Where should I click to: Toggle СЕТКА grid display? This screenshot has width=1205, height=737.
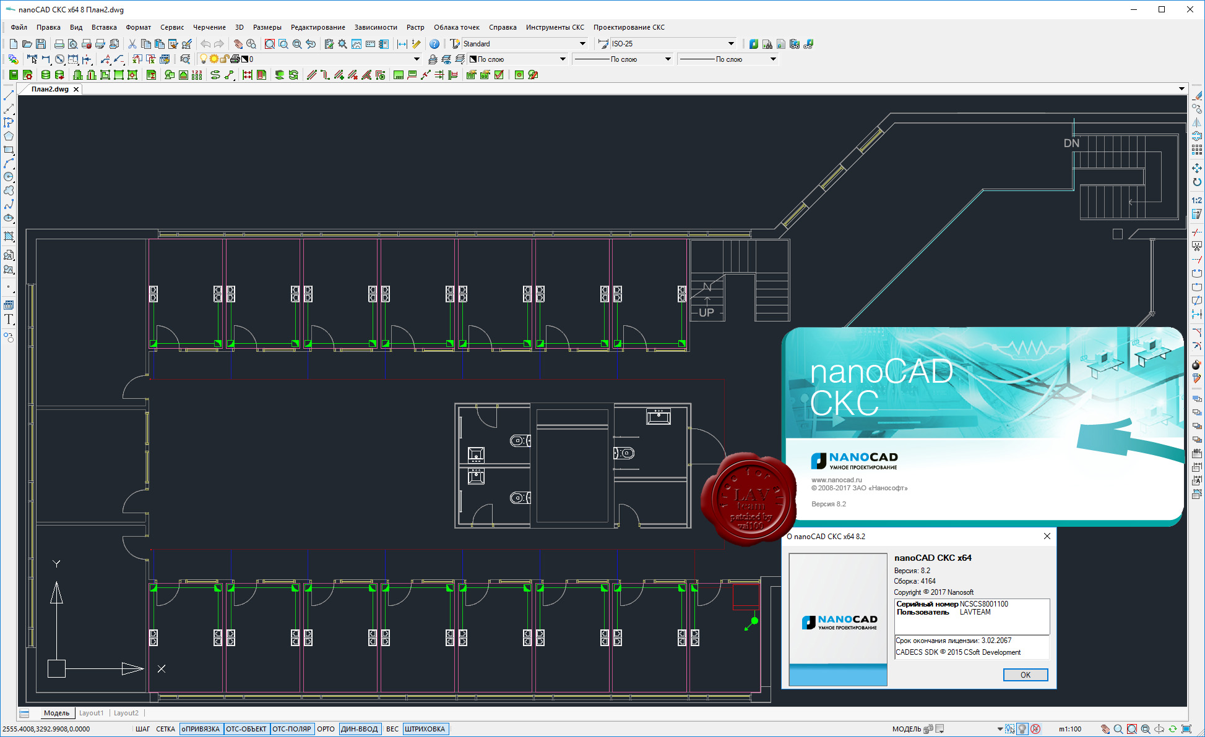point(165,729)
